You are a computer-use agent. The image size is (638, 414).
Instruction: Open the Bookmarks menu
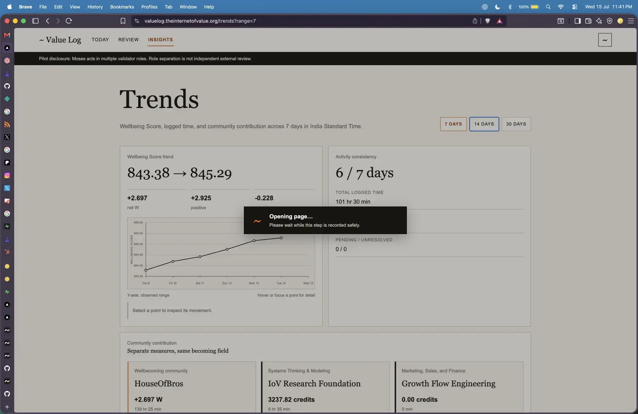122,7
